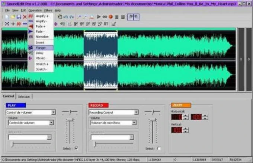253x163 pixels.
Task: Close file with the red X icon
Action: pos(25,17)
